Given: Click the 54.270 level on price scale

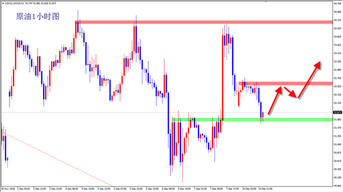Looking at the screenshot, I should (338, 20).
